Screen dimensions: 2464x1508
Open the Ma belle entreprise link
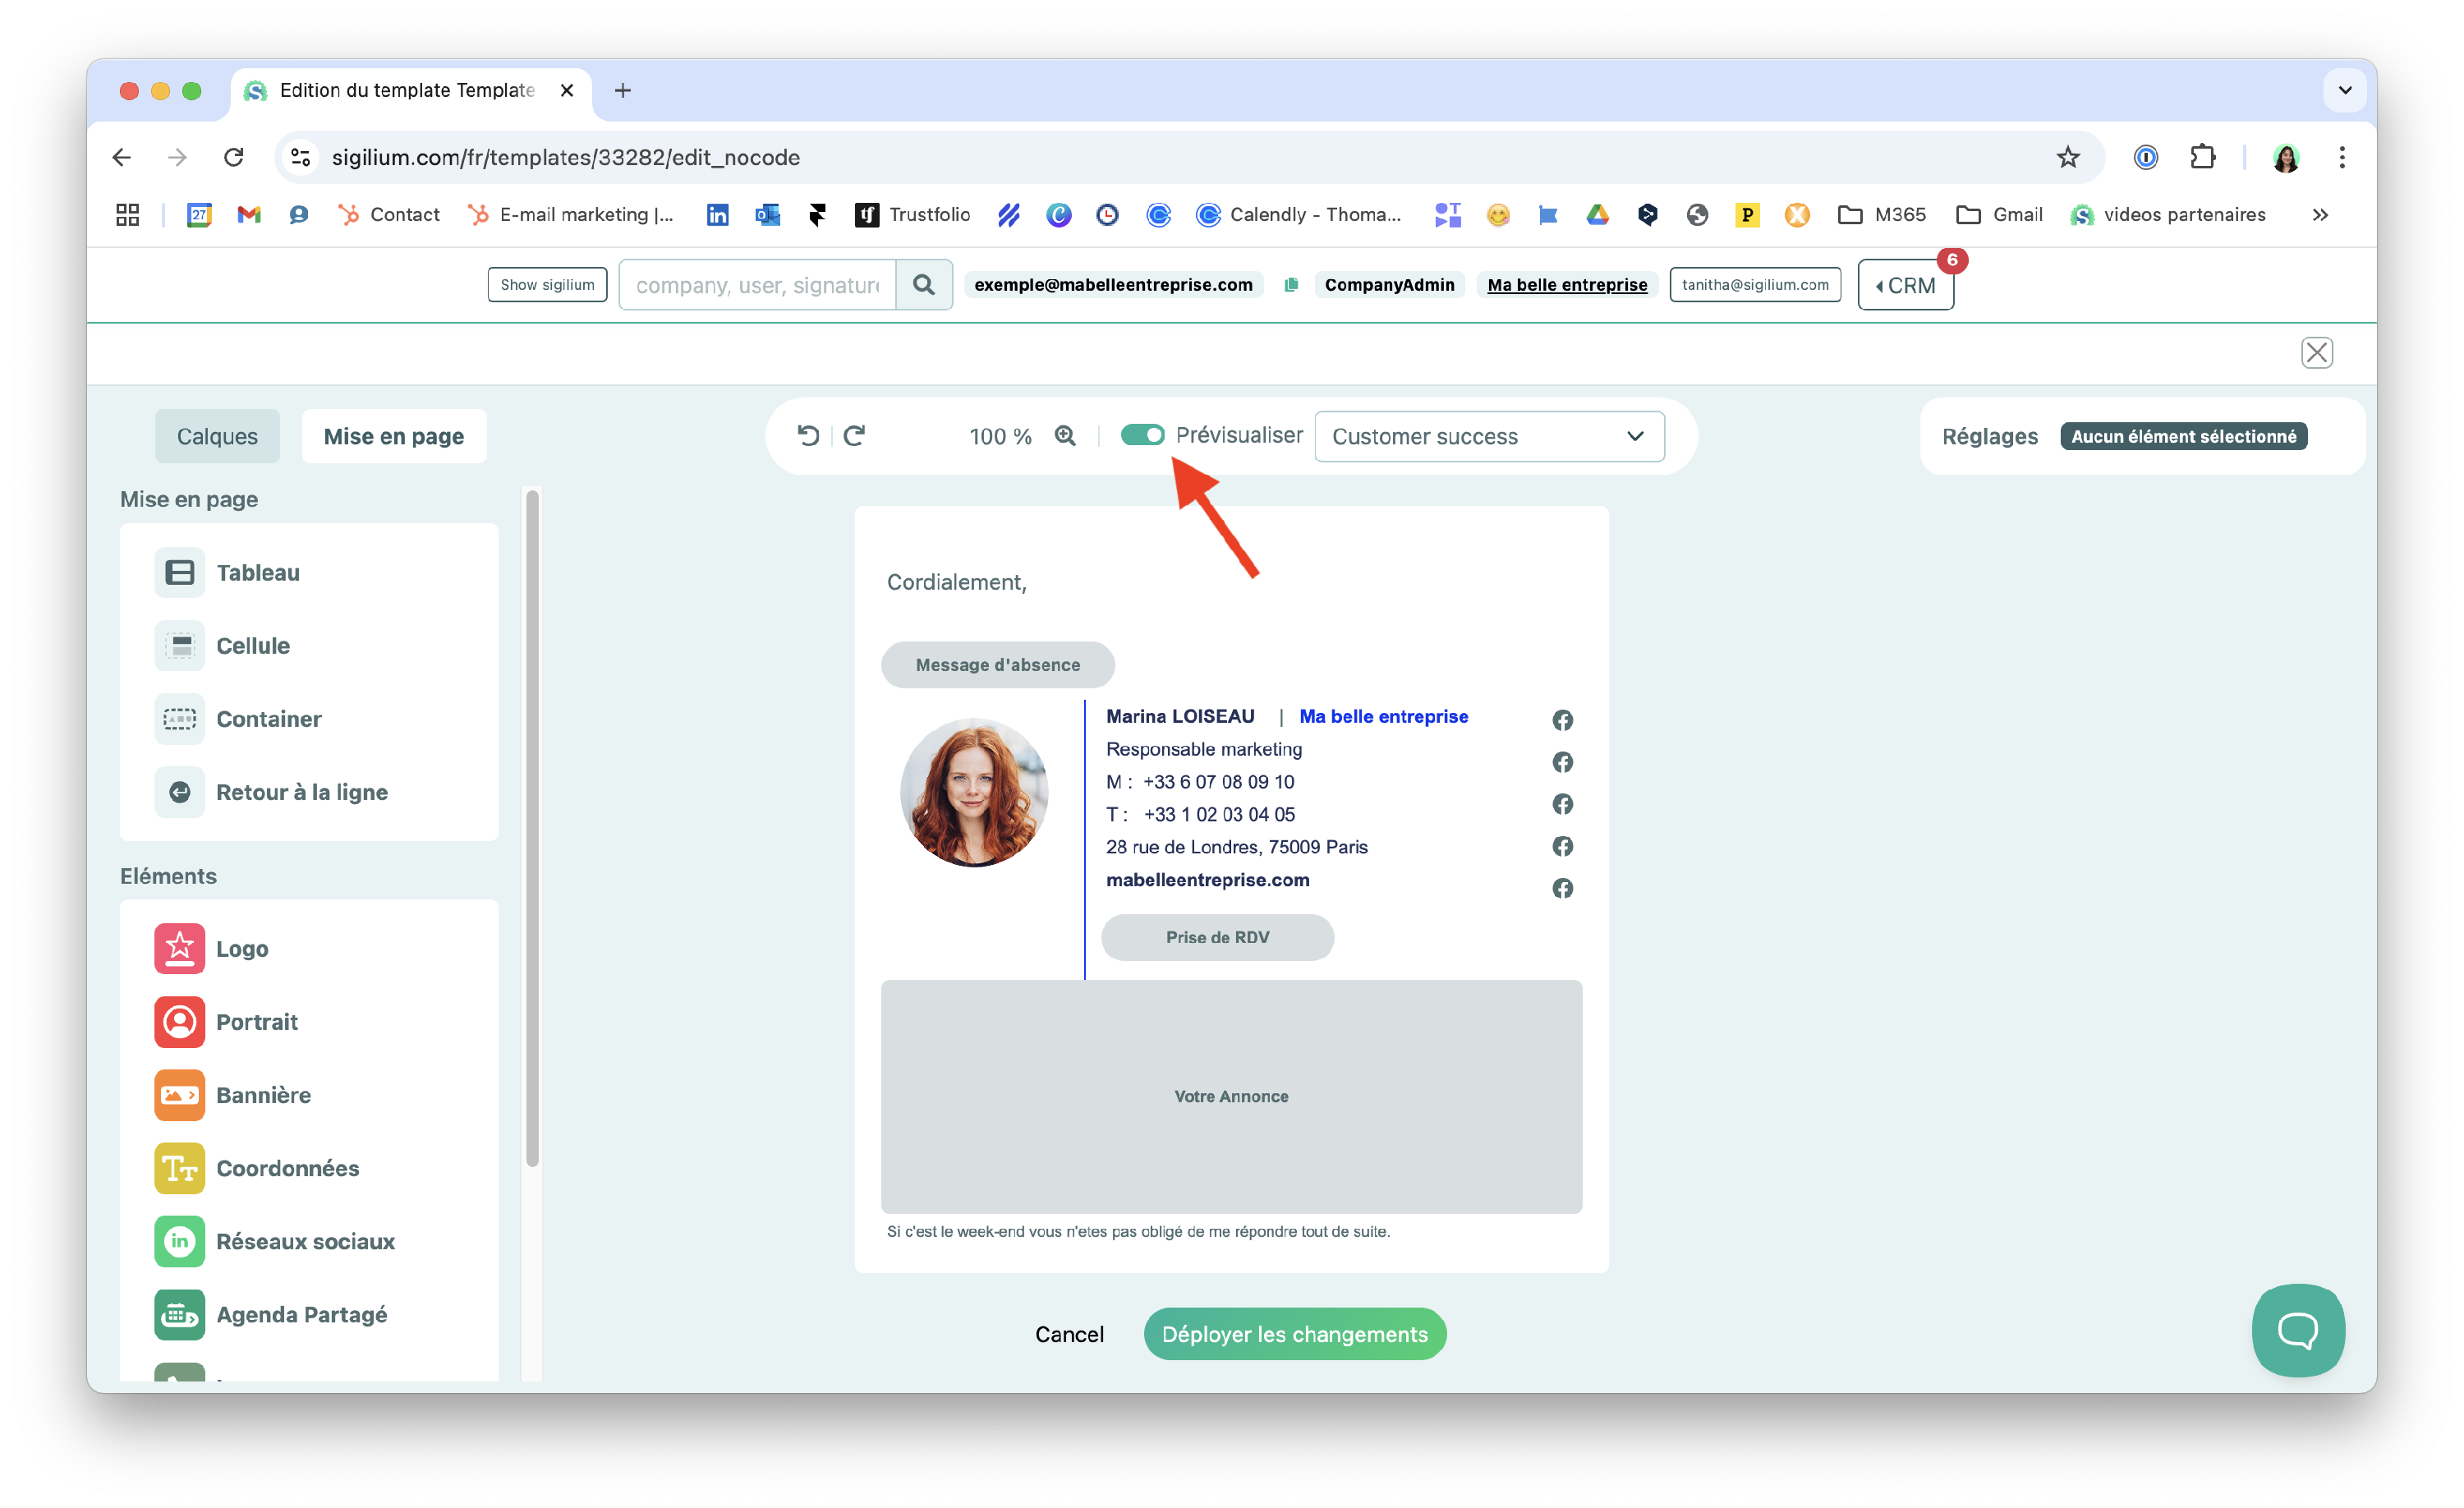click(1566, 285)
